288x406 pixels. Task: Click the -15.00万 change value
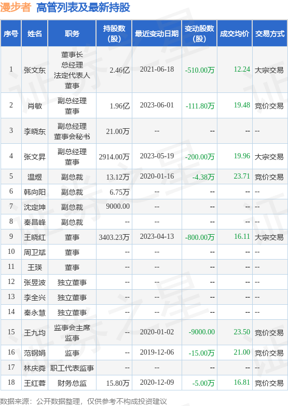[201, 352]
